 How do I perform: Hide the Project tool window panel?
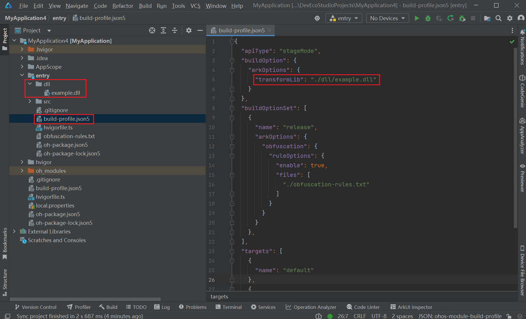click(x=200, y=30)
